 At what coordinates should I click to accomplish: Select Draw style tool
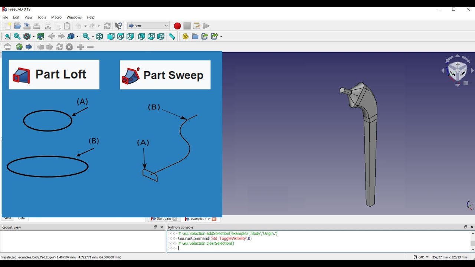pos(27,36)
